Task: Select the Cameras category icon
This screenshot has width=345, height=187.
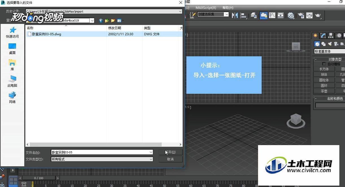Action: (336, 44)
